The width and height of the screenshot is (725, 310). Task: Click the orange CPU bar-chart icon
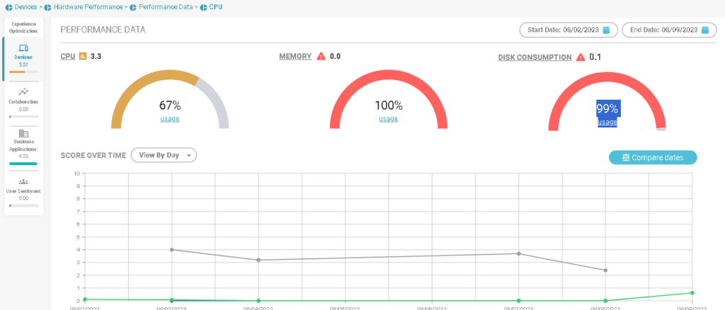(83, 56)
